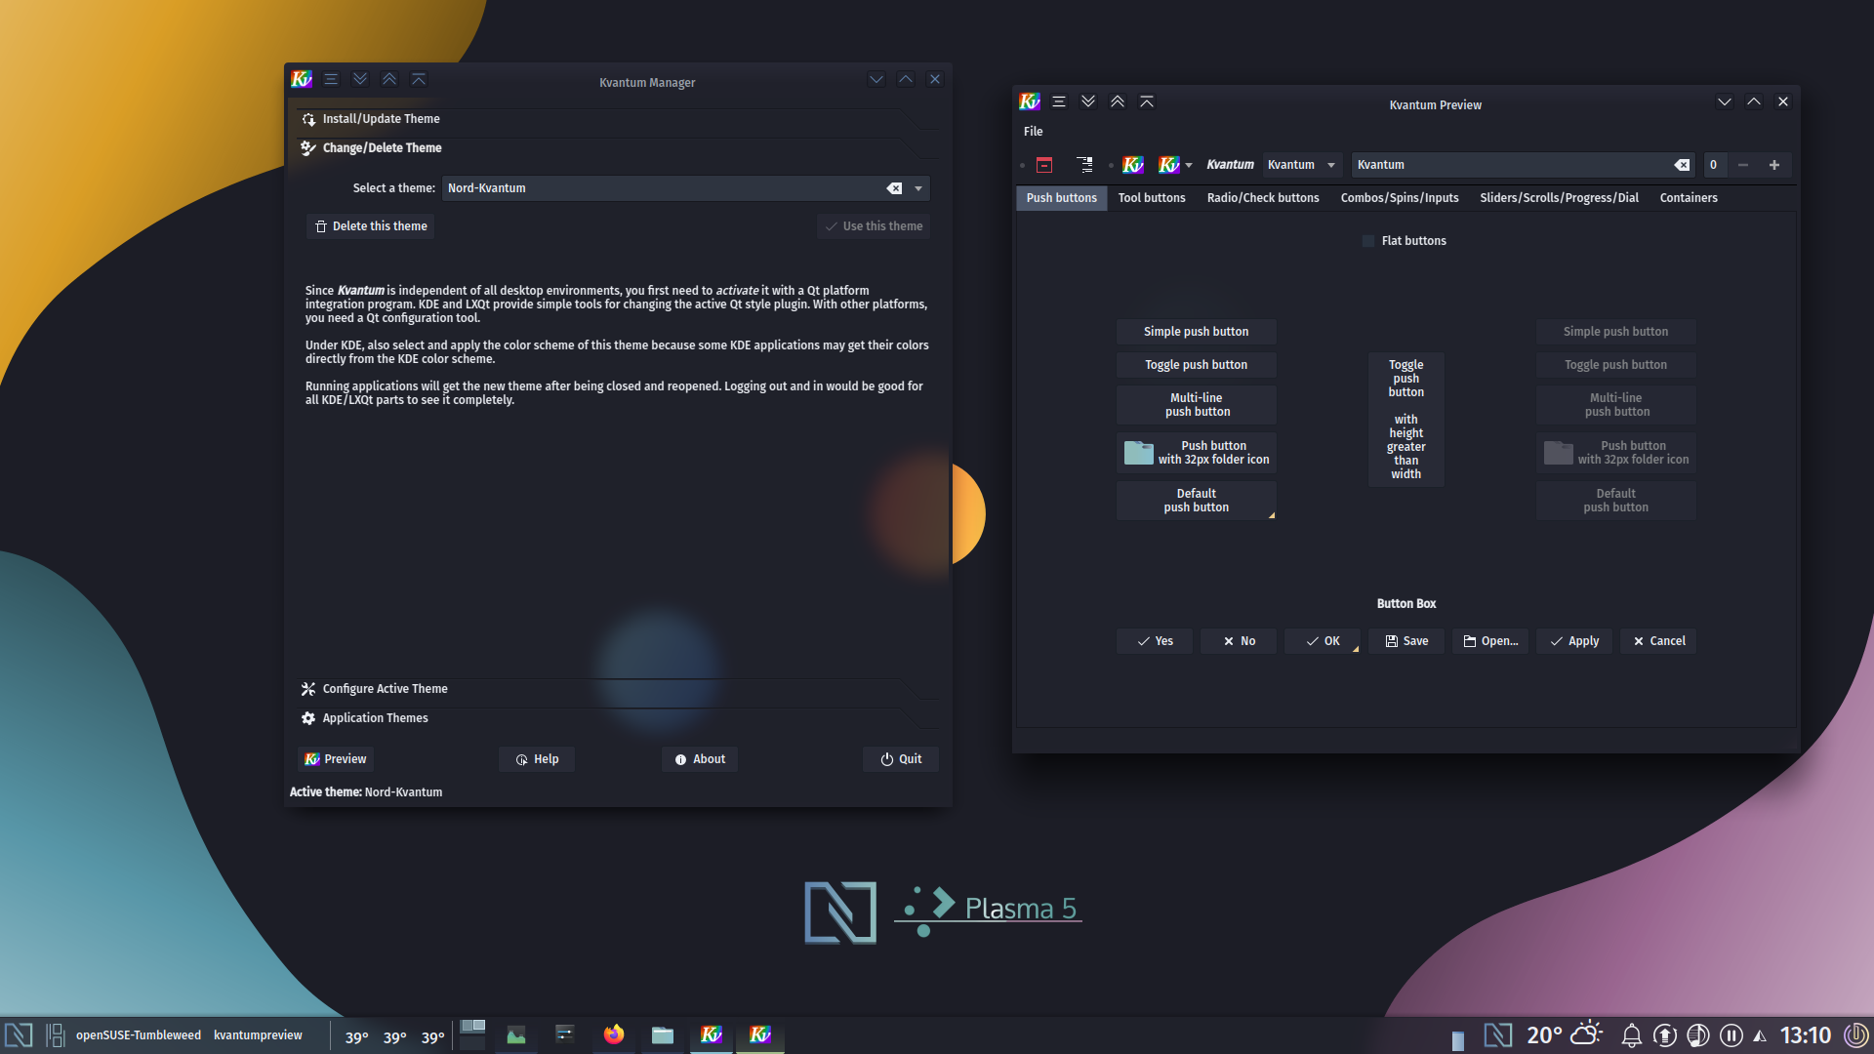
Task: Click Delete this theme button
Action: 371,226
